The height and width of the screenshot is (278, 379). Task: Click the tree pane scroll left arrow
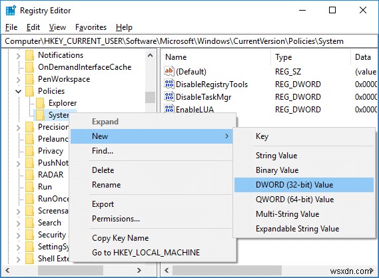coord(7,270)
